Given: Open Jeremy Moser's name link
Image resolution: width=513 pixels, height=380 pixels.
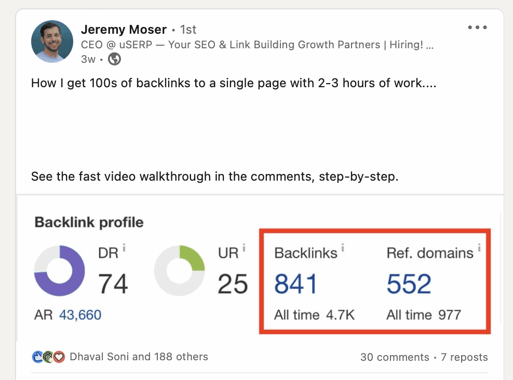Looking at the screenshot, I should (x=124, y=30).
